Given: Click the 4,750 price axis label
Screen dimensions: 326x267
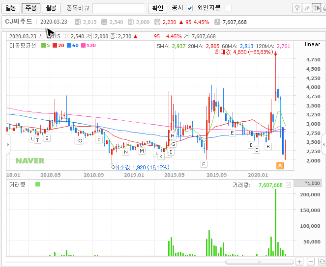Looking at the screenshot, I should click(313, 60).
